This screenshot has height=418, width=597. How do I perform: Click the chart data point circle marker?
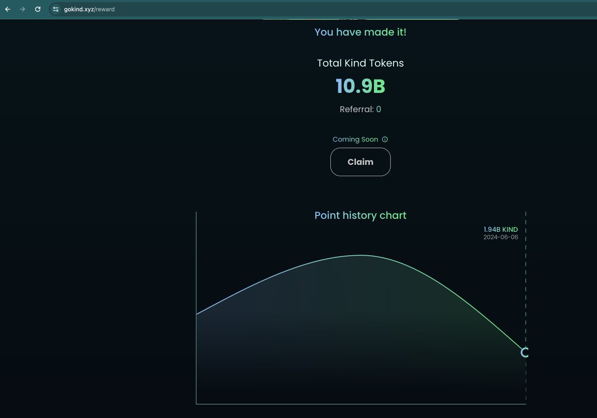coord(525,352)
